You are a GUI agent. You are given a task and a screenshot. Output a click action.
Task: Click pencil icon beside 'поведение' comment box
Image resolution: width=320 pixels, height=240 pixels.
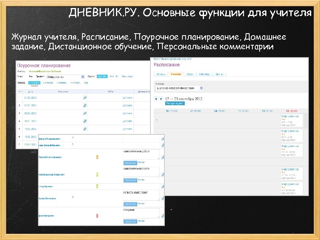pos(163,216)
